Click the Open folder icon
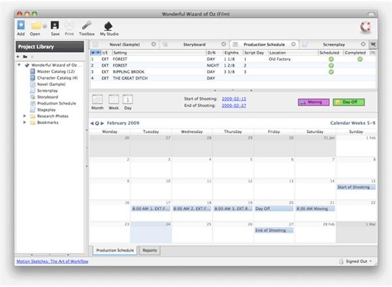 [x=36, y=25]
